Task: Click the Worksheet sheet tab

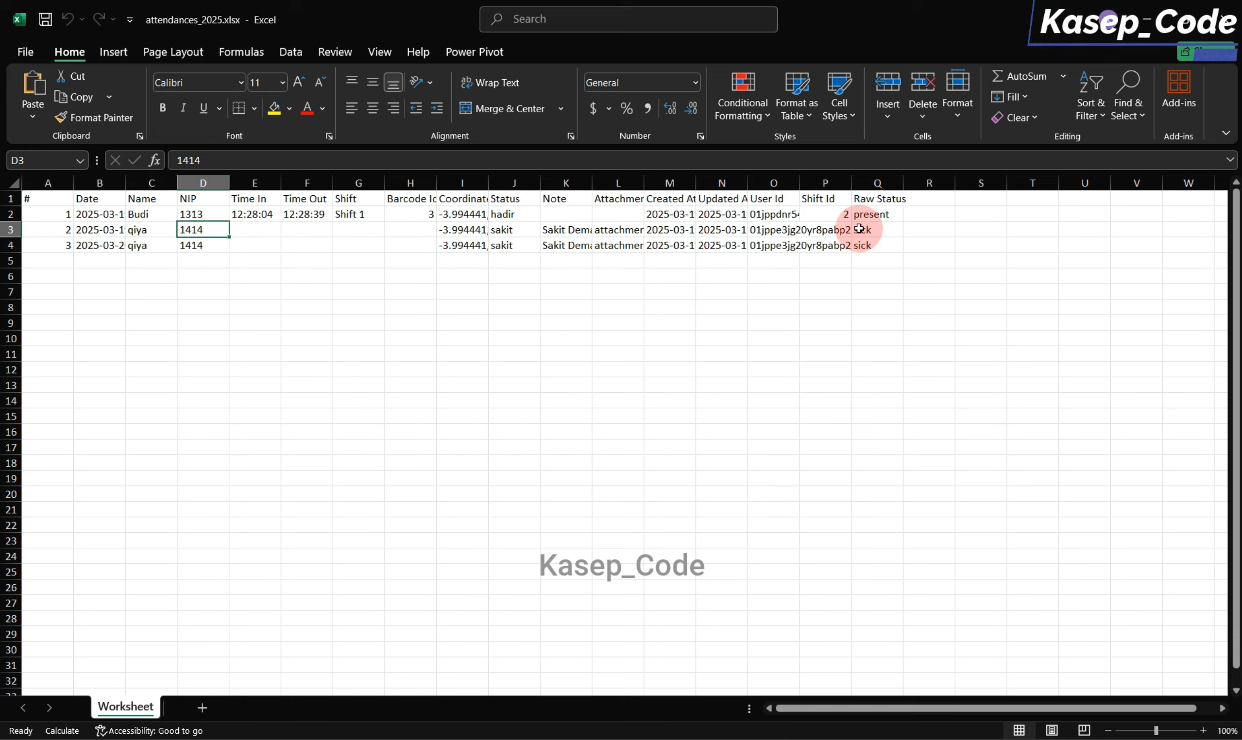Action: (125, 706)
